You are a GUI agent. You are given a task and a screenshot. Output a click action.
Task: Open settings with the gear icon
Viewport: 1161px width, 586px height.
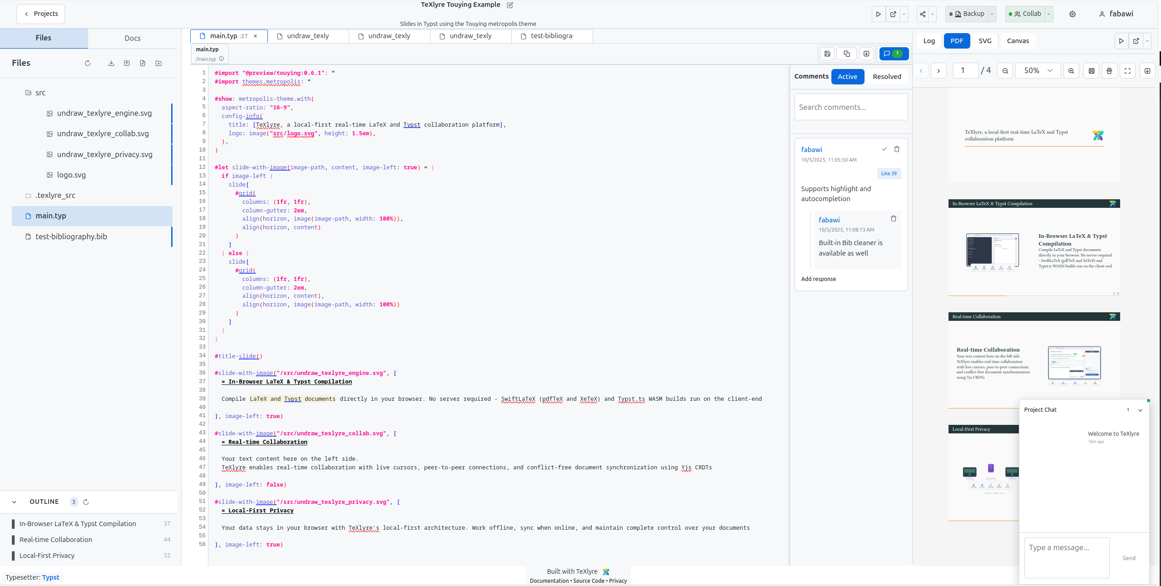pyautogui.click(x=1072, y=14)
